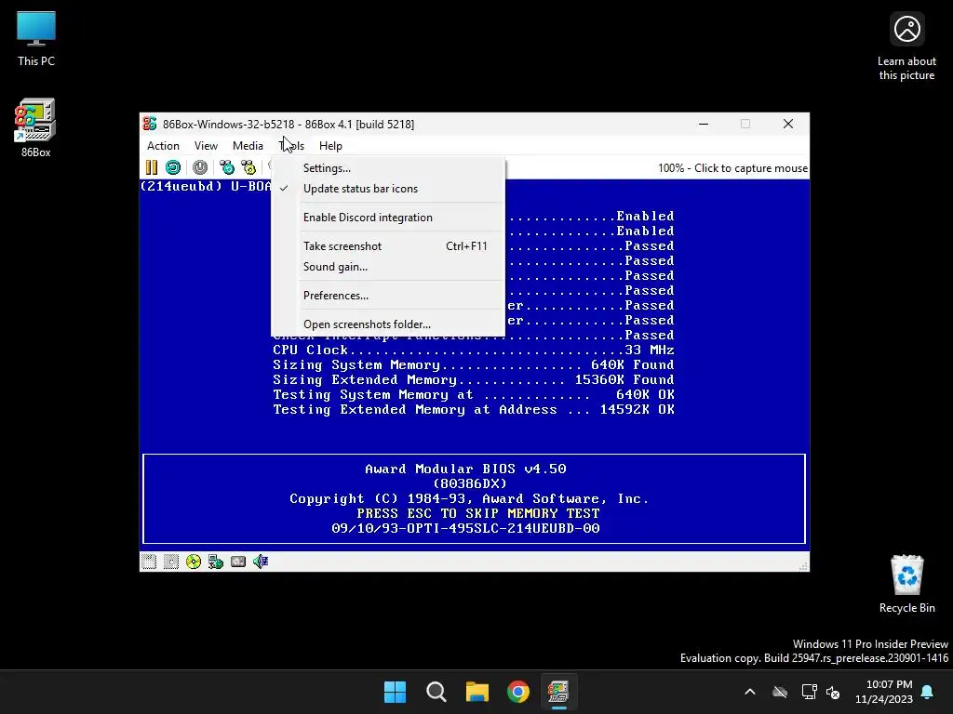Toggle Enable Discord integration
Viewport: 953px width, 714px height.
tap(388, 218)
